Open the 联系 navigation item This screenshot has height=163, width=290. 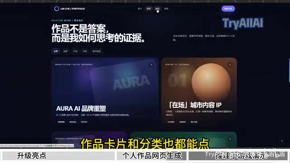tap(166, 9)
